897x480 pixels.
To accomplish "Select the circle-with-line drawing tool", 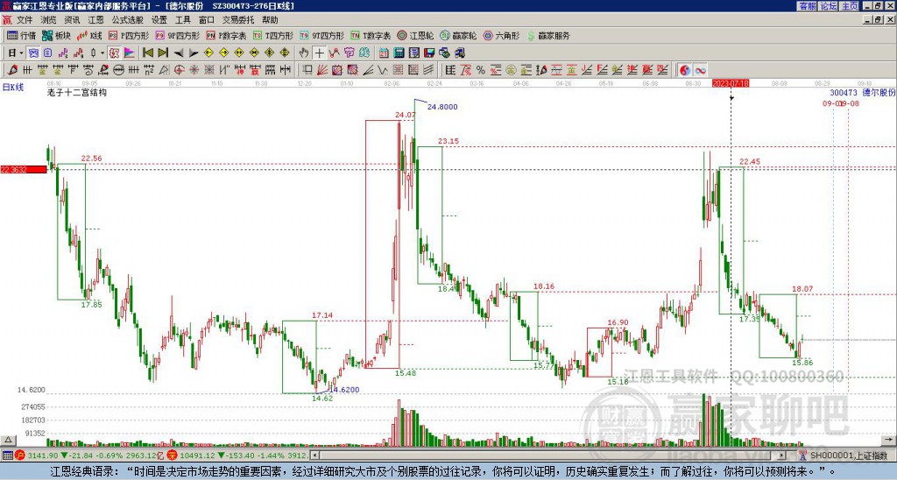I will coord(118,70).
